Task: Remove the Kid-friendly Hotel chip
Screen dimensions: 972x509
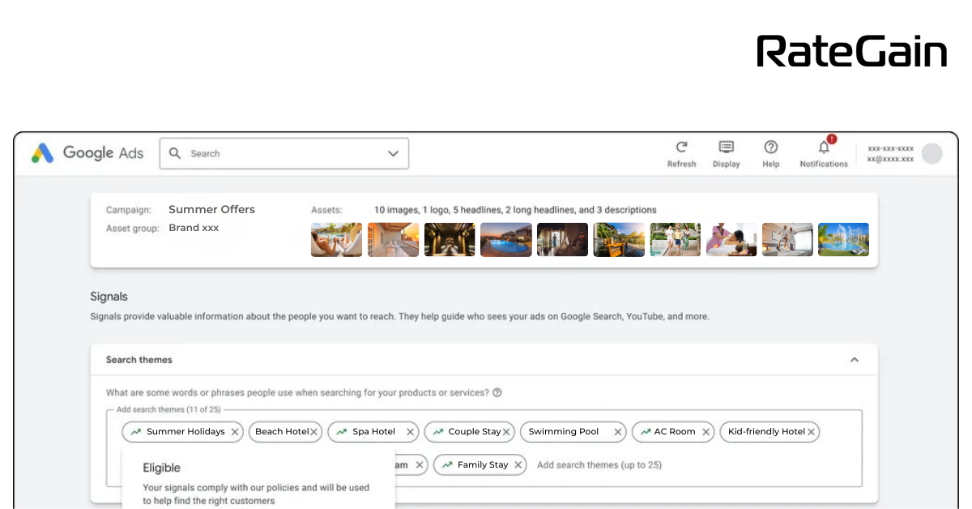Action: pos(811,432)
